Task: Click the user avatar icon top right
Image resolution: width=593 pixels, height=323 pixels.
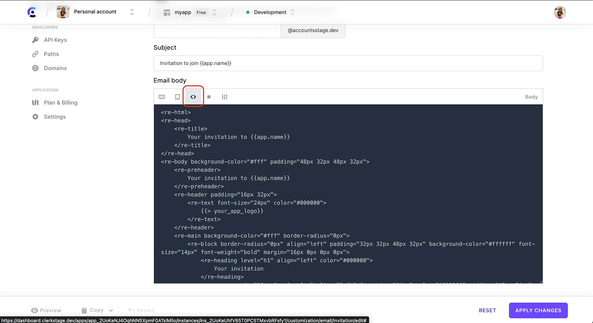Action: 560,12
